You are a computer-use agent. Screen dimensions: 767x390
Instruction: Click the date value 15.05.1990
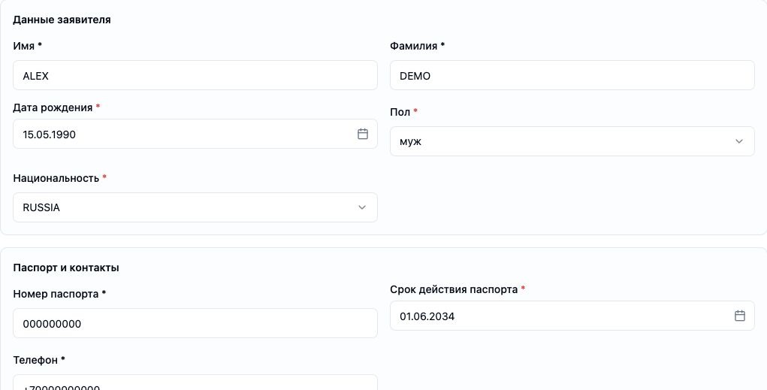[x=49, y=135]
